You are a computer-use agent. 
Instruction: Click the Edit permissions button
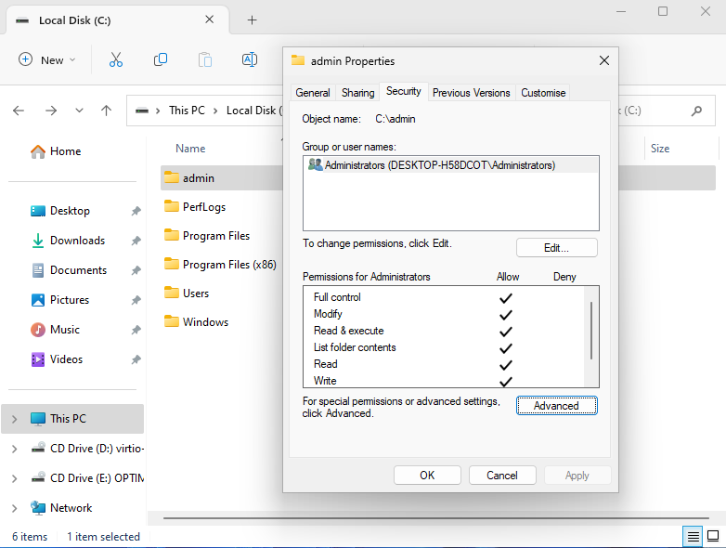point(556,248)
